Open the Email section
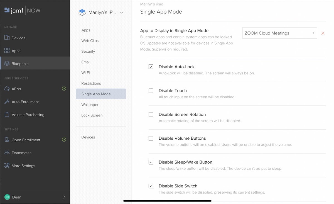This screenshot has height=204, width=334. tap(86, 62)
